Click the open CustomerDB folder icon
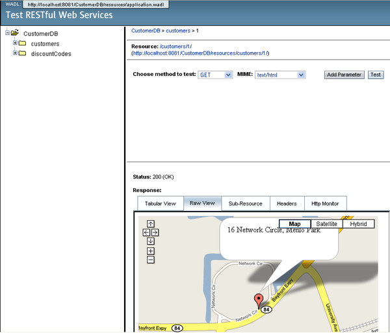The width and height of the screenshot is (390, 333). 15,32
